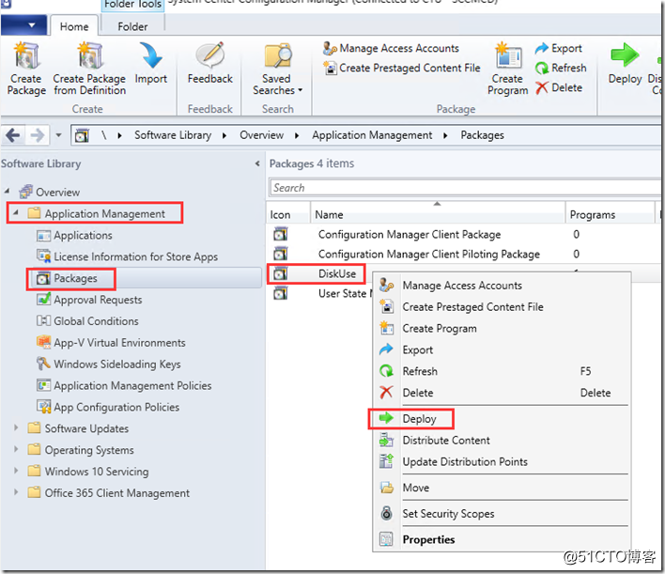Collapse the Overview tree node
Viewport: 665px width, 574px height.
click(8, 192)
